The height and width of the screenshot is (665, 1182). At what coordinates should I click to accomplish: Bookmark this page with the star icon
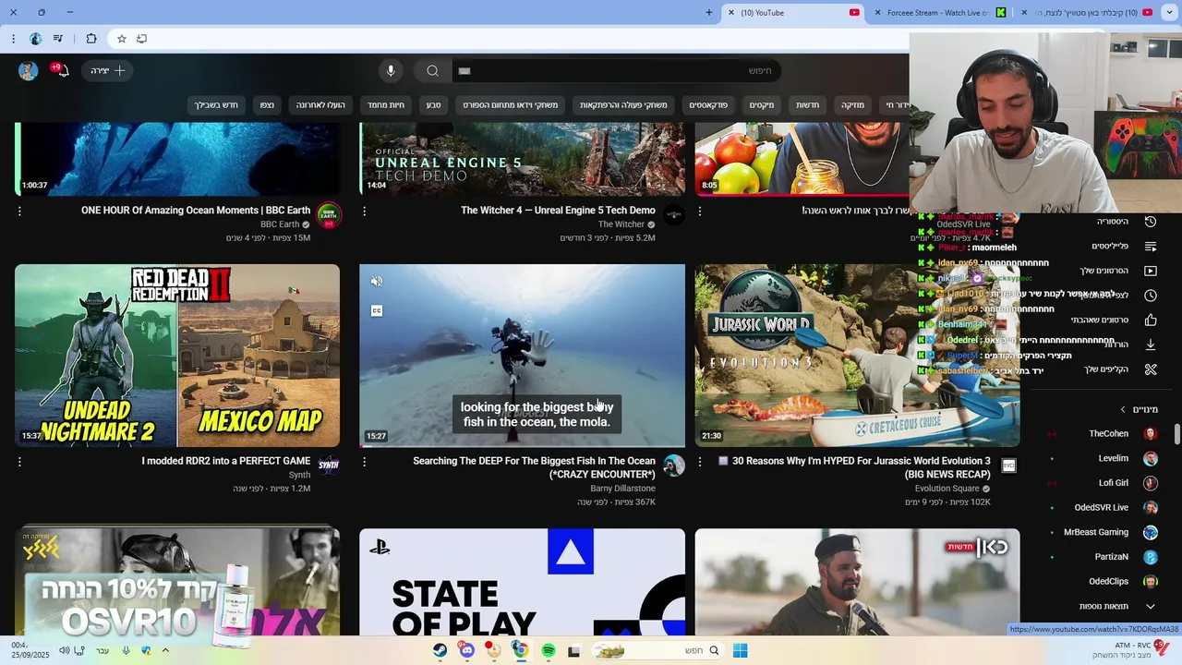click(121, 39)
